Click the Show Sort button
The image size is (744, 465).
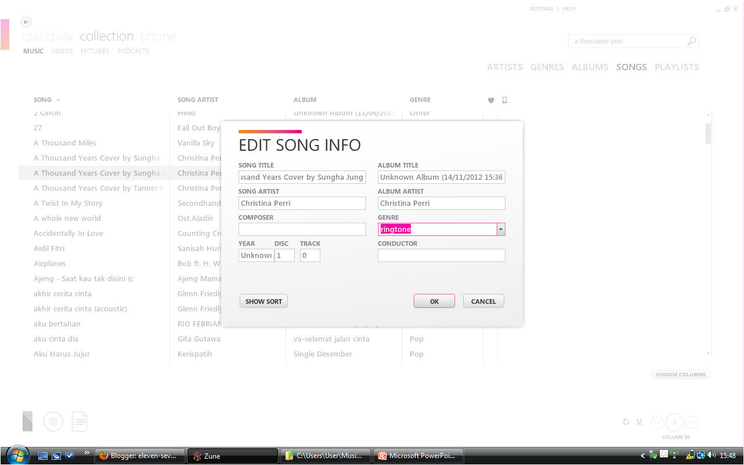(x=263, y=301)
